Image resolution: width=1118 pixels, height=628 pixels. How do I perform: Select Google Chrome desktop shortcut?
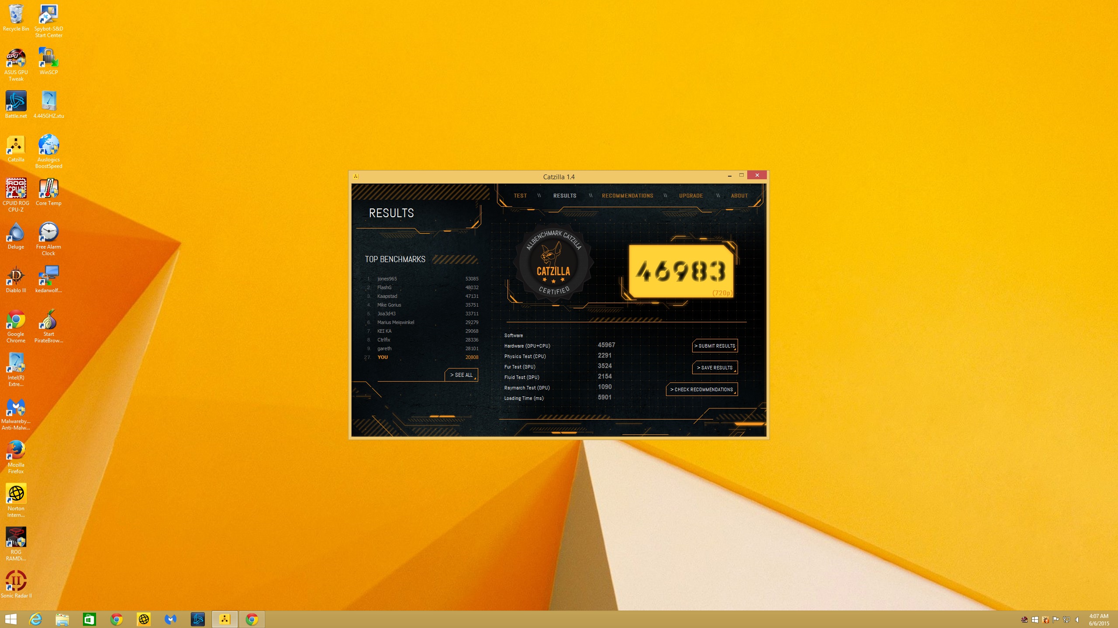coord(16,326)
